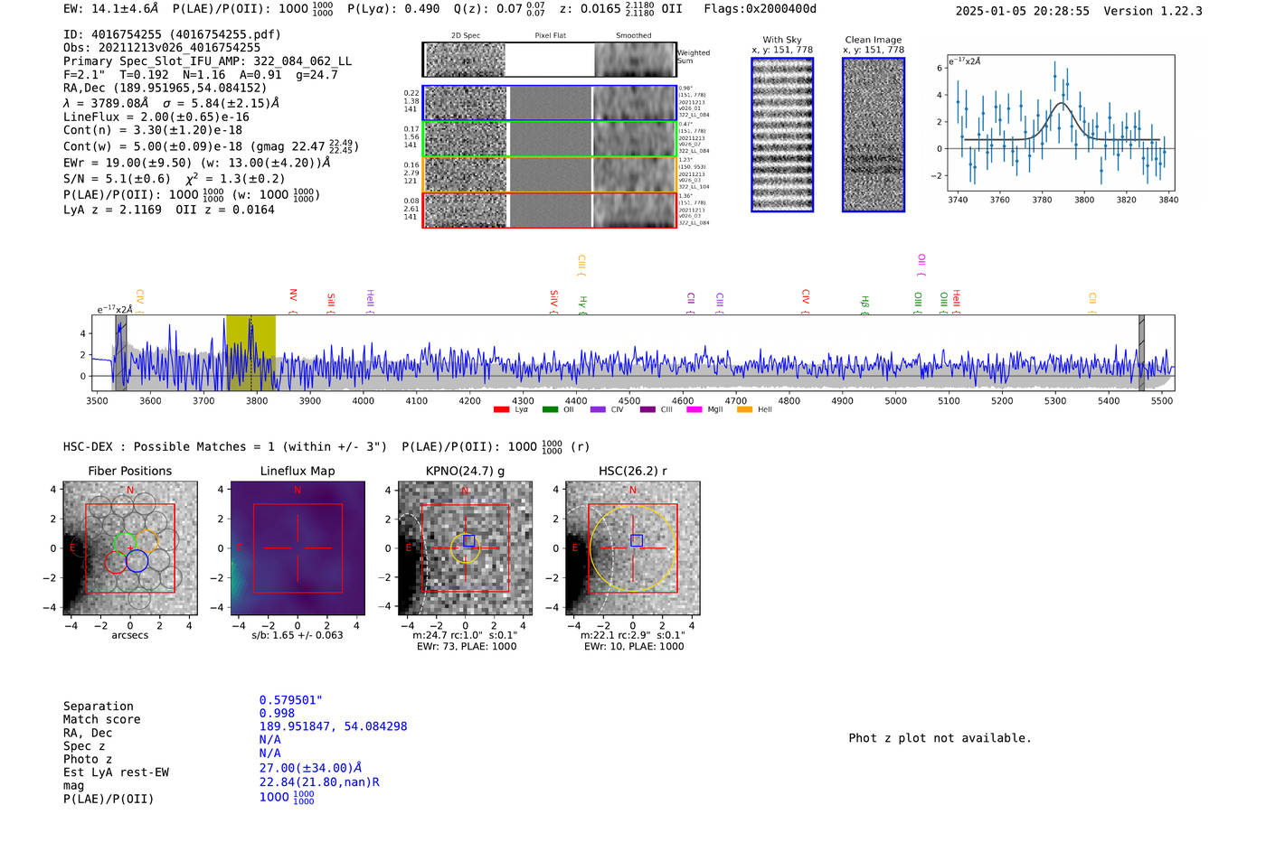Screen dimensions: 1266x861
Task: Click the EWr: 10, PLAE: 1000 caption
Action: [x=634, y=647]
